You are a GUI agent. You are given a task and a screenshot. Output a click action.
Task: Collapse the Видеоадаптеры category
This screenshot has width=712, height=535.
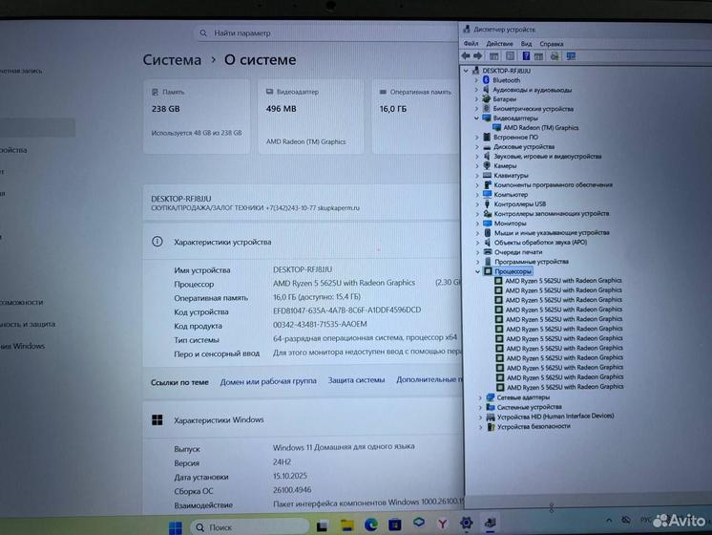[x=477, y=118]
